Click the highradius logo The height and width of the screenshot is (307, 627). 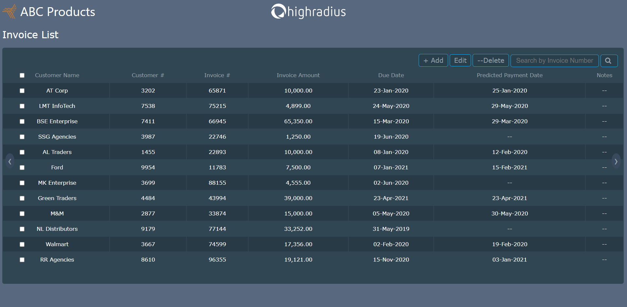[308, 11]
